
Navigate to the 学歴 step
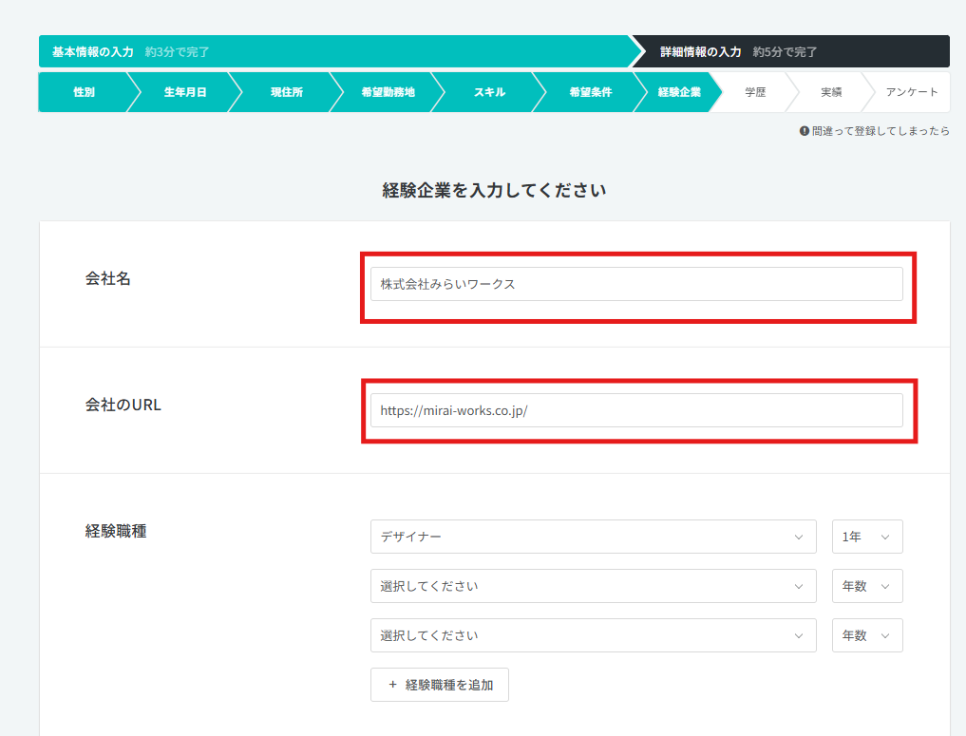click(x=755, y=92)
